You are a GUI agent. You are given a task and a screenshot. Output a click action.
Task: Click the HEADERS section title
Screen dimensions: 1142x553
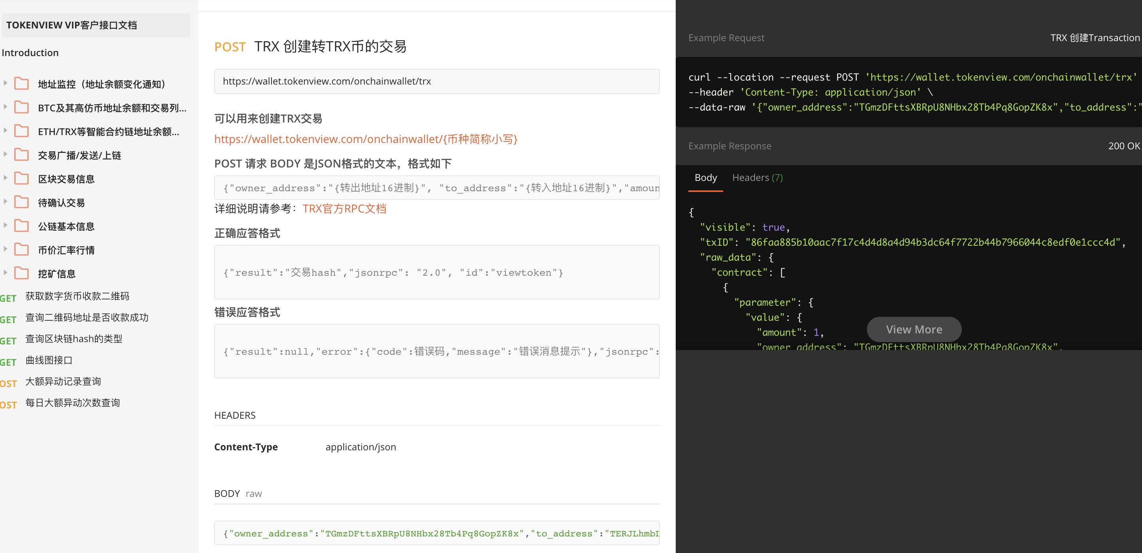click(235, 415)
